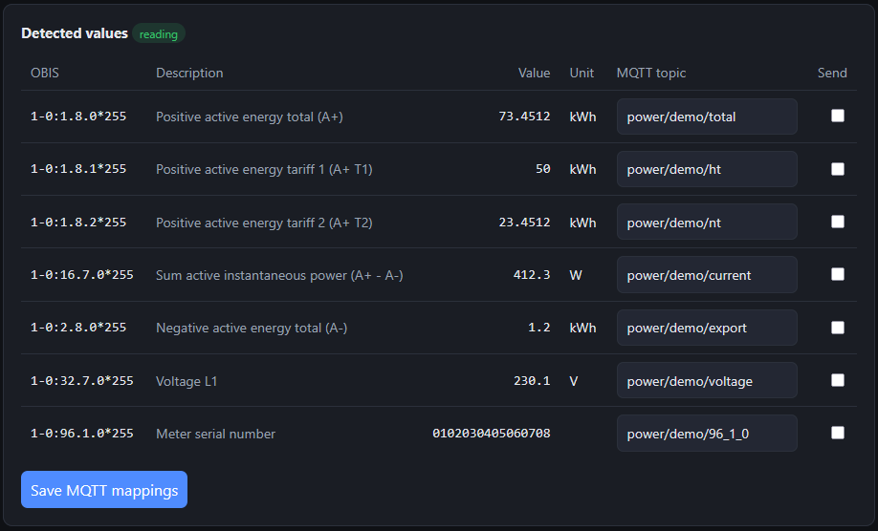878x531 pixels.
Task: Click the value 23.4512
Action: 524,222
